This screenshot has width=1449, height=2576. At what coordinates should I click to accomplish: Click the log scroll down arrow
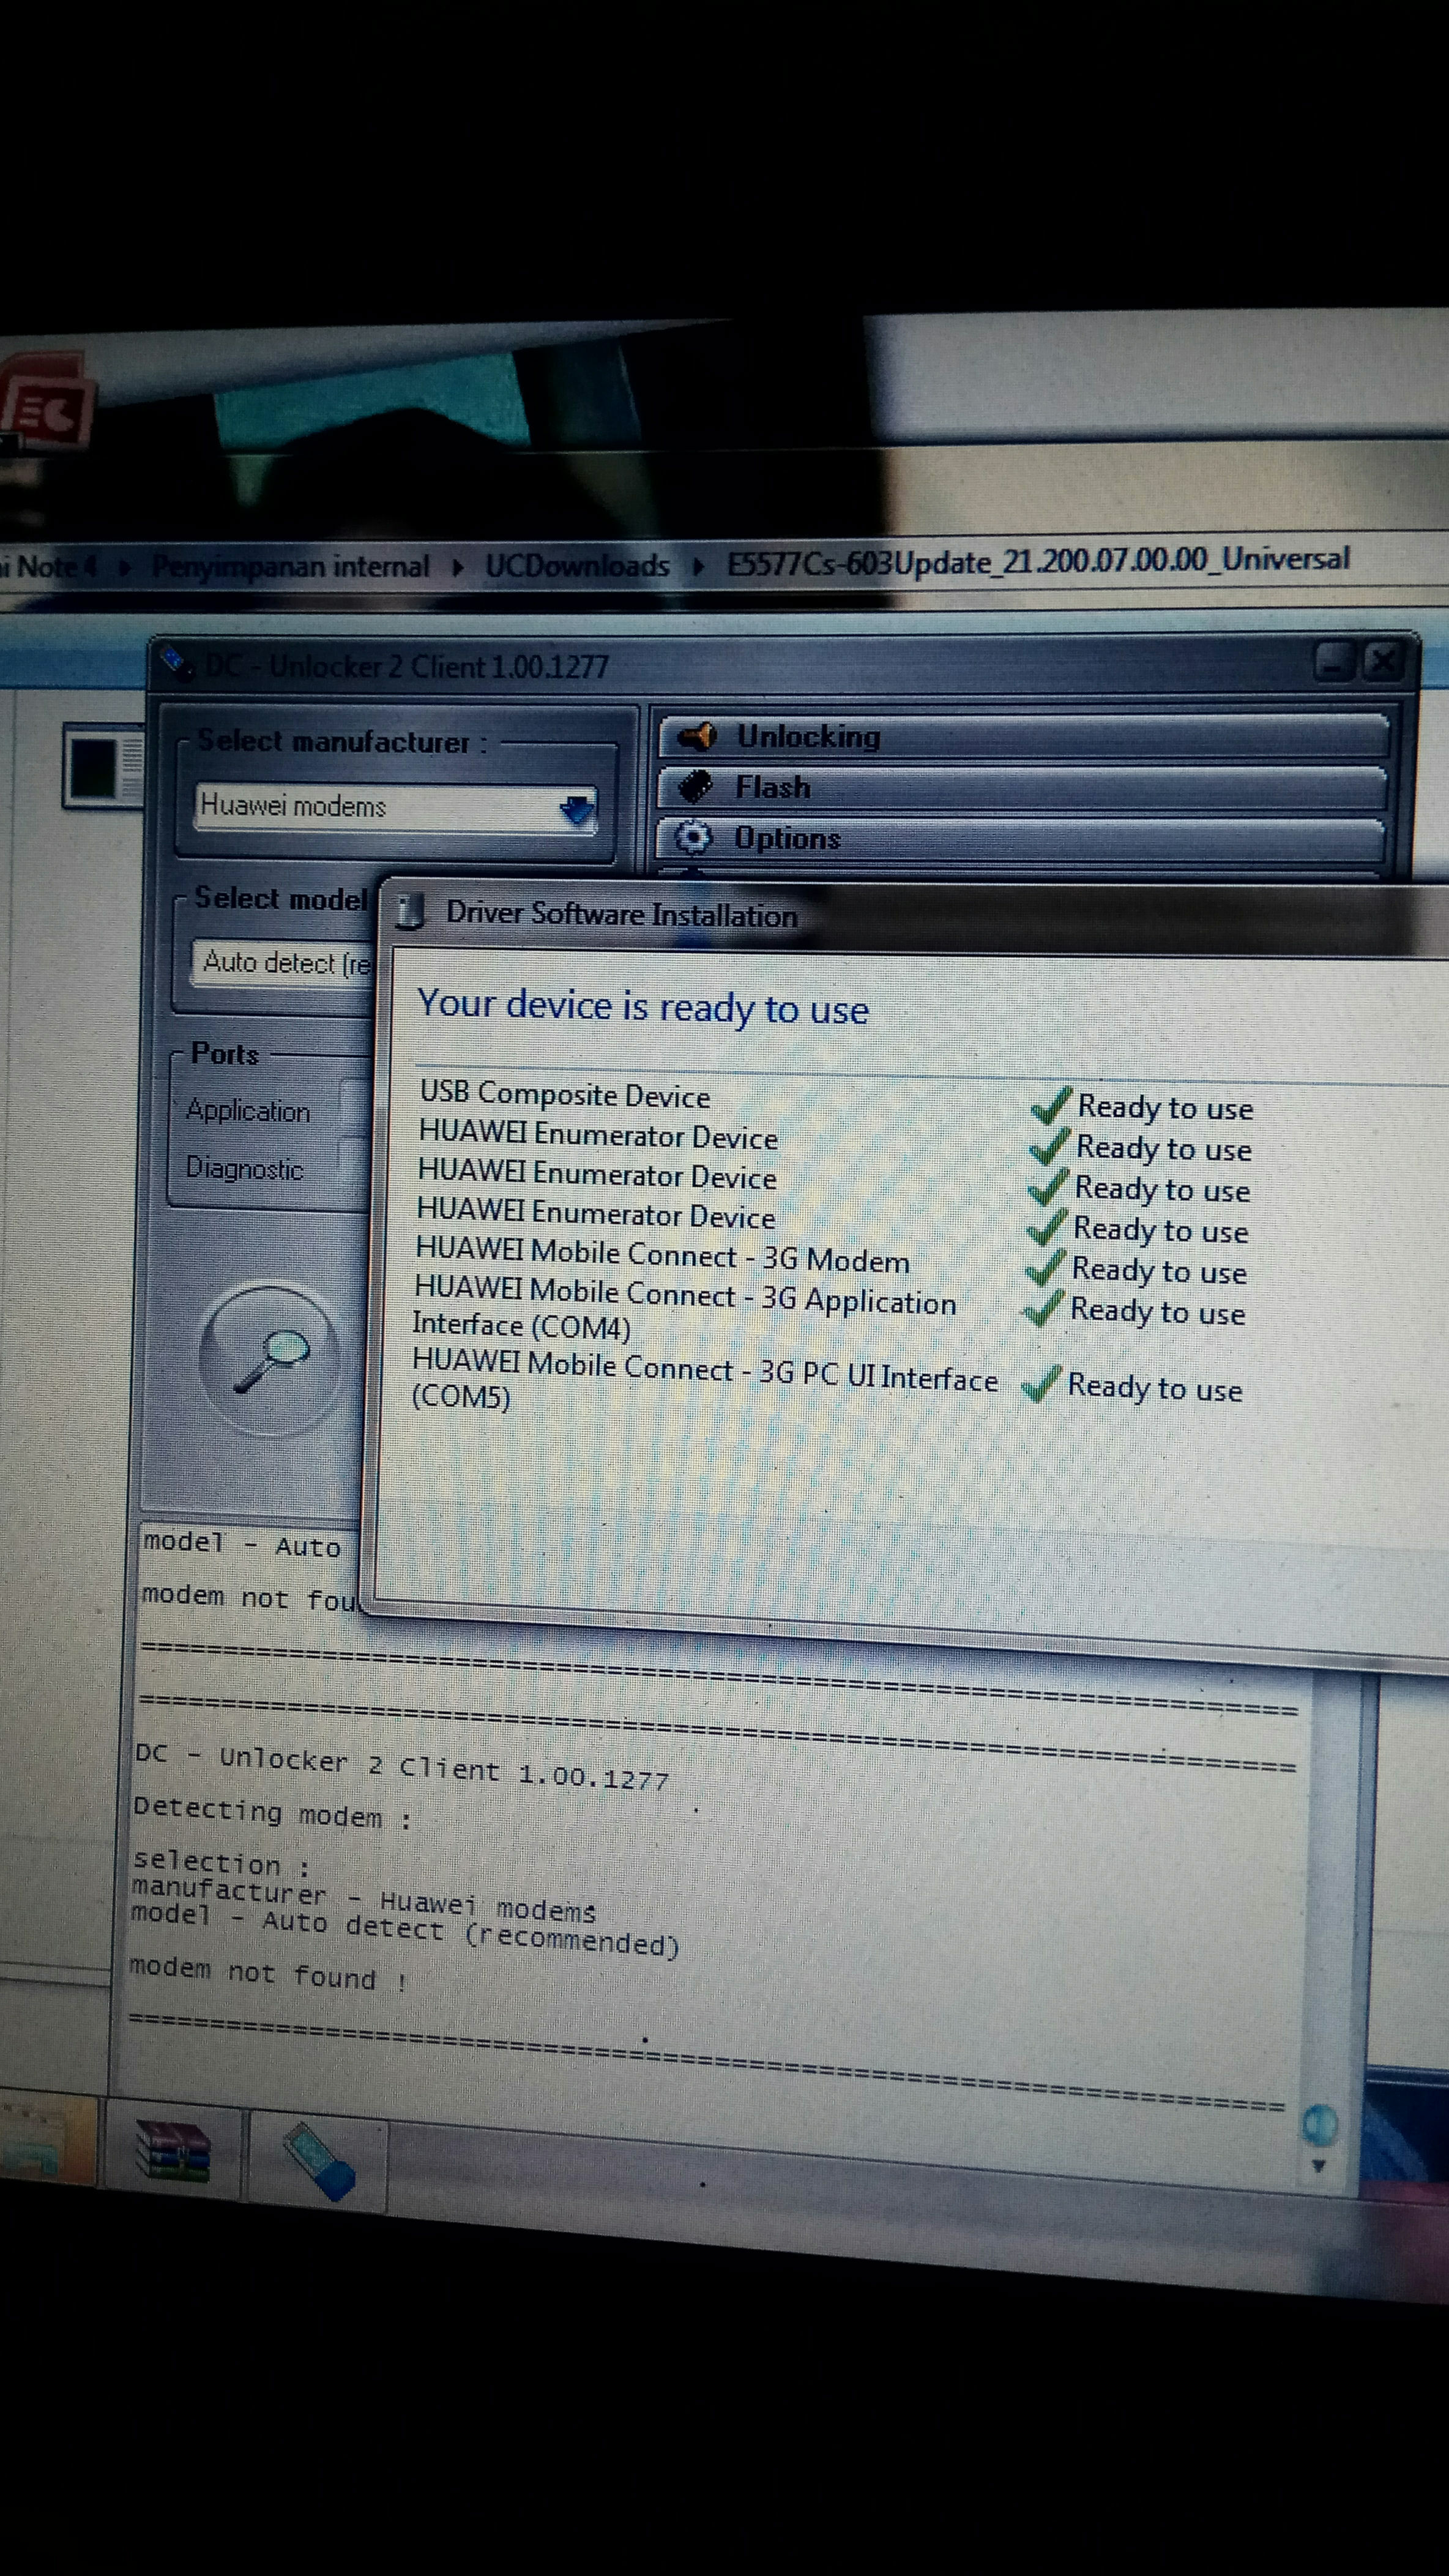point(1318,2166)
